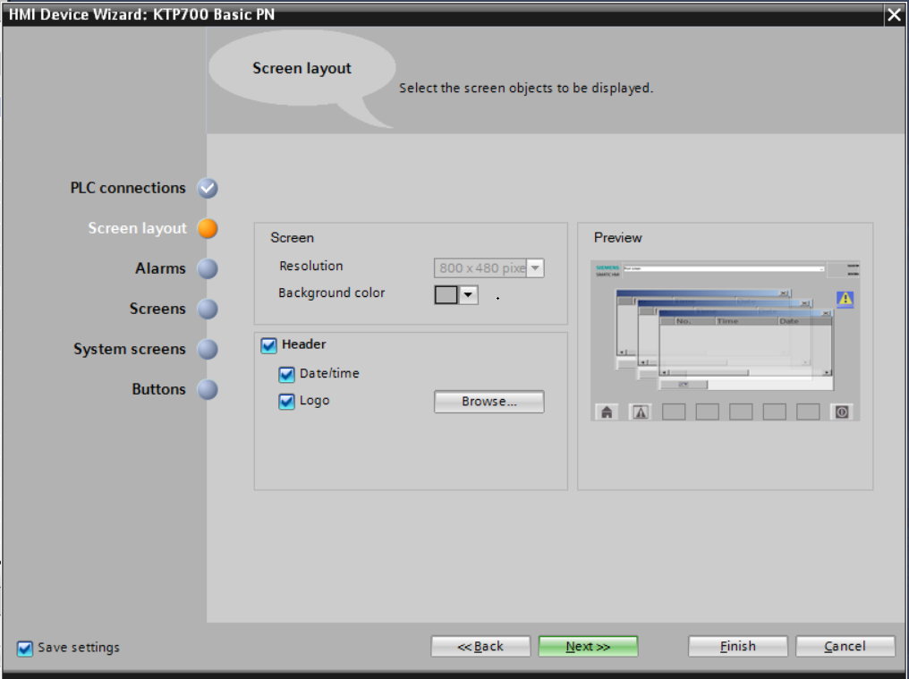The image size is (909, 679).
Task: Select the Screen layout step
Action: [207, 228]
